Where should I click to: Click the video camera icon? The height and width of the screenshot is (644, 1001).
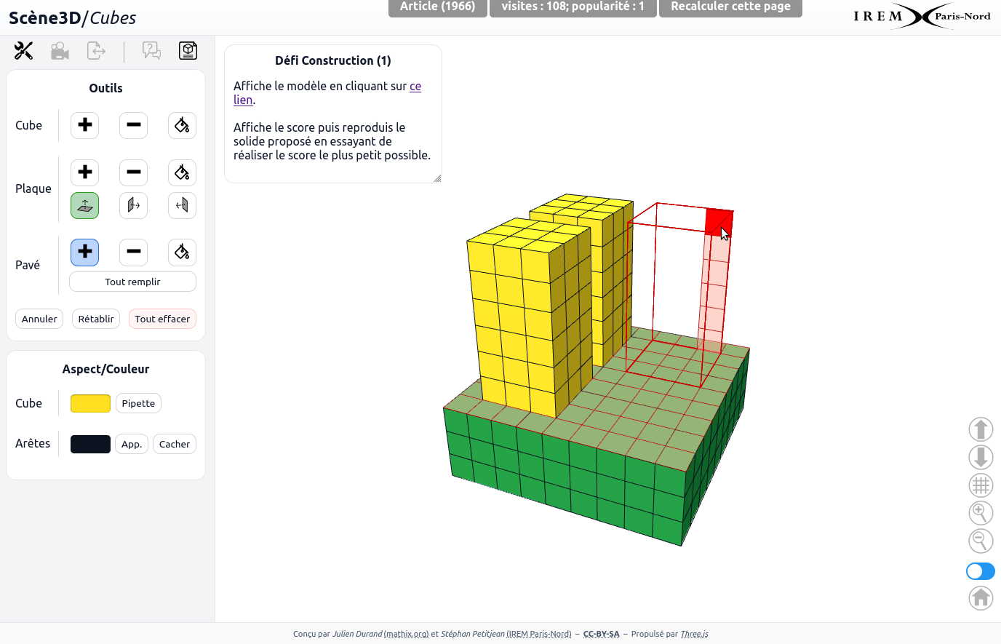[x=60, y=51]
